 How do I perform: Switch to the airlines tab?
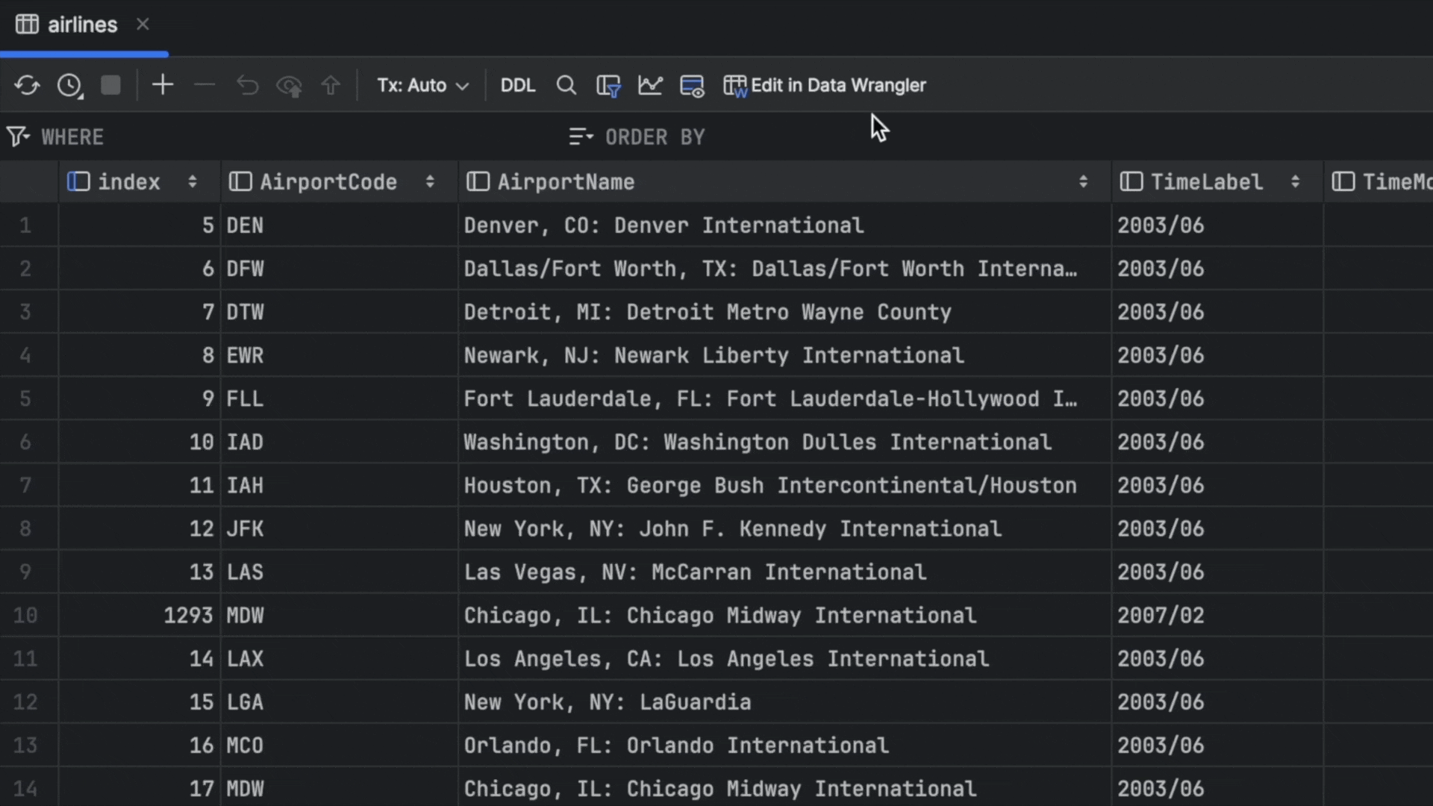point(82,24)
